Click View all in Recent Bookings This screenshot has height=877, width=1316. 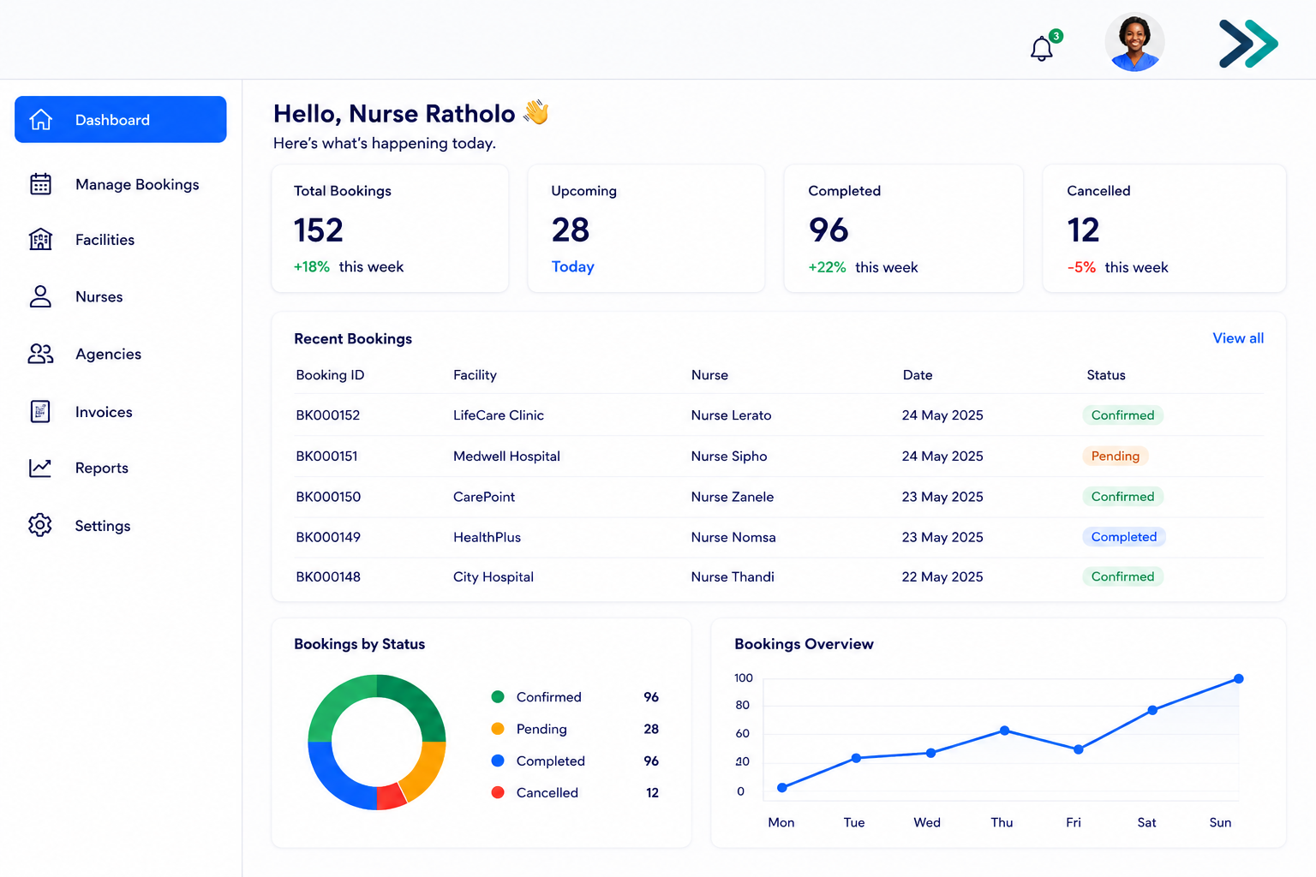[1238, 338]
